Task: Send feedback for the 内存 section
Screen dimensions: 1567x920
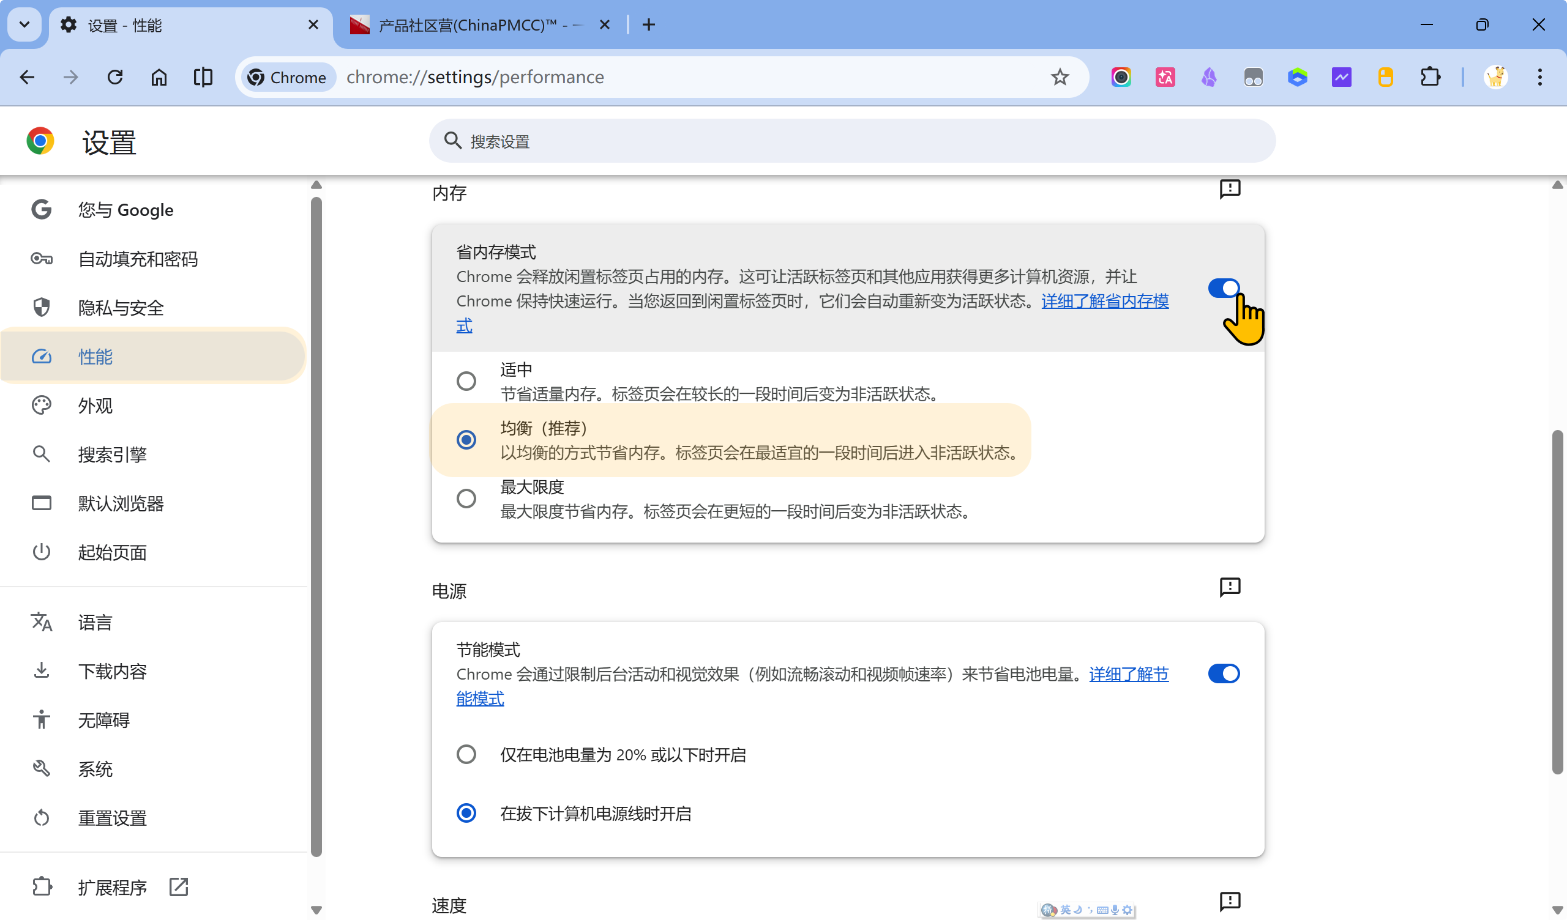Action: tap(1229, 189)
